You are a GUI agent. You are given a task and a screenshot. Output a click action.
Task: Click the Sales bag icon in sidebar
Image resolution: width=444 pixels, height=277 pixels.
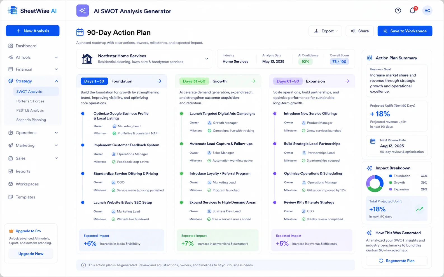pos(11,158)
